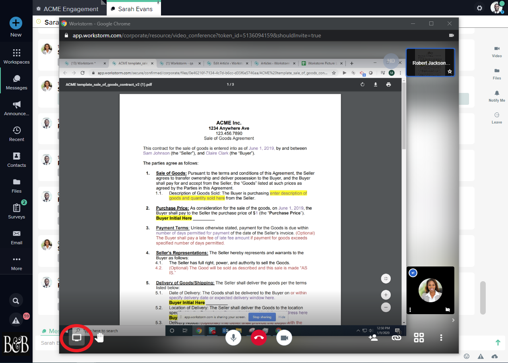Image resolution: width=508 pixels, height=363 pixels.
Task: Mute the microphone in the conference
Action: 233,338
